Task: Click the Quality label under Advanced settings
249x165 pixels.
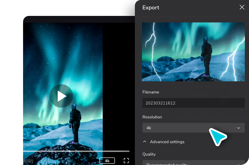Action: [x=149, y=154]
